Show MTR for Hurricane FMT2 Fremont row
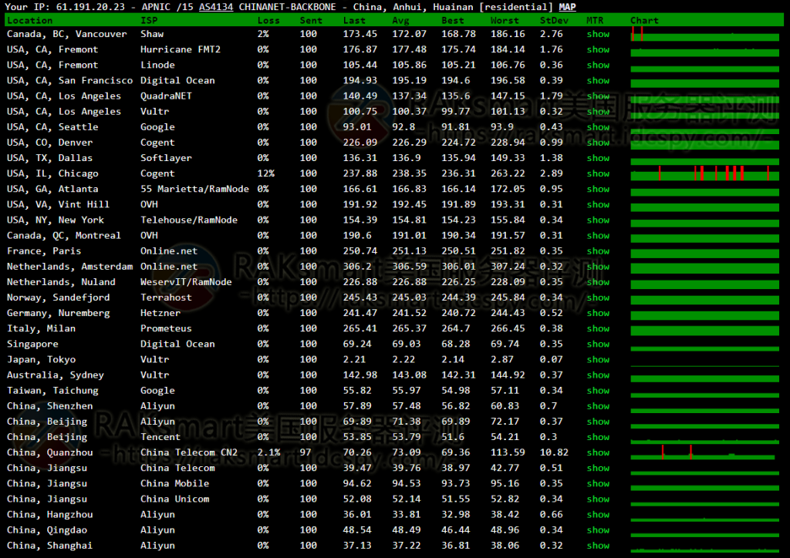Viewport: 790px width, 558px height. point(598,50)
